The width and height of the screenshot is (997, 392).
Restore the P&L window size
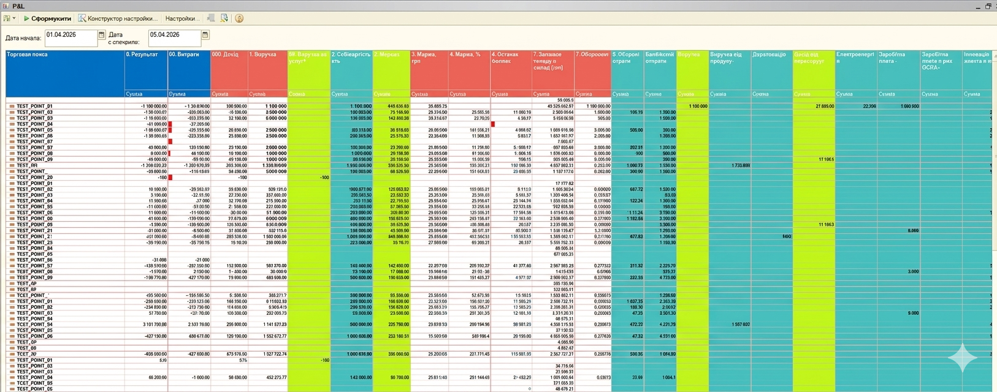[988, 6]
